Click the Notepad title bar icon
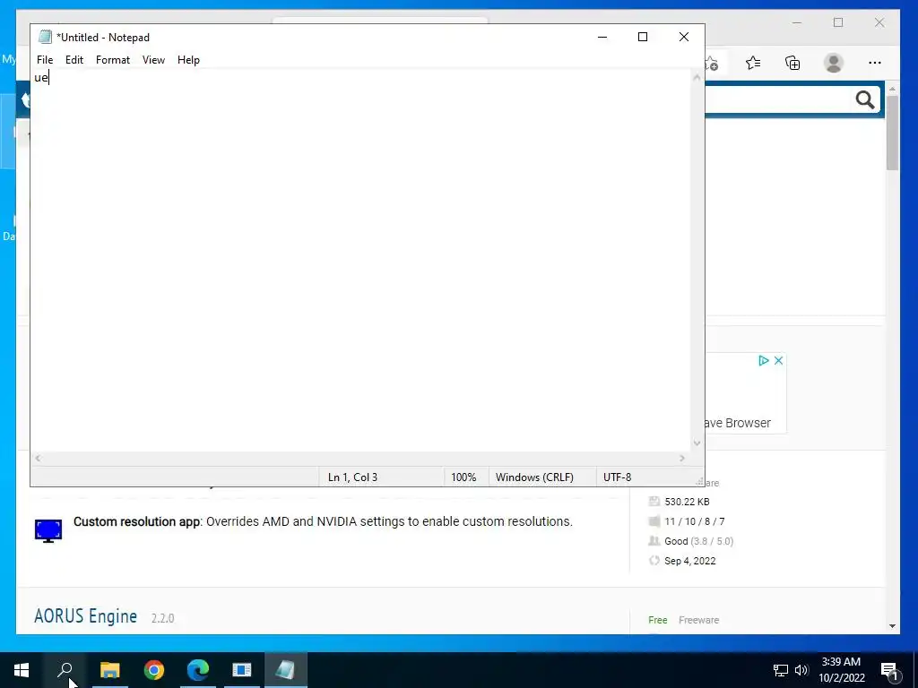918x688 pixels. point(45,37)
